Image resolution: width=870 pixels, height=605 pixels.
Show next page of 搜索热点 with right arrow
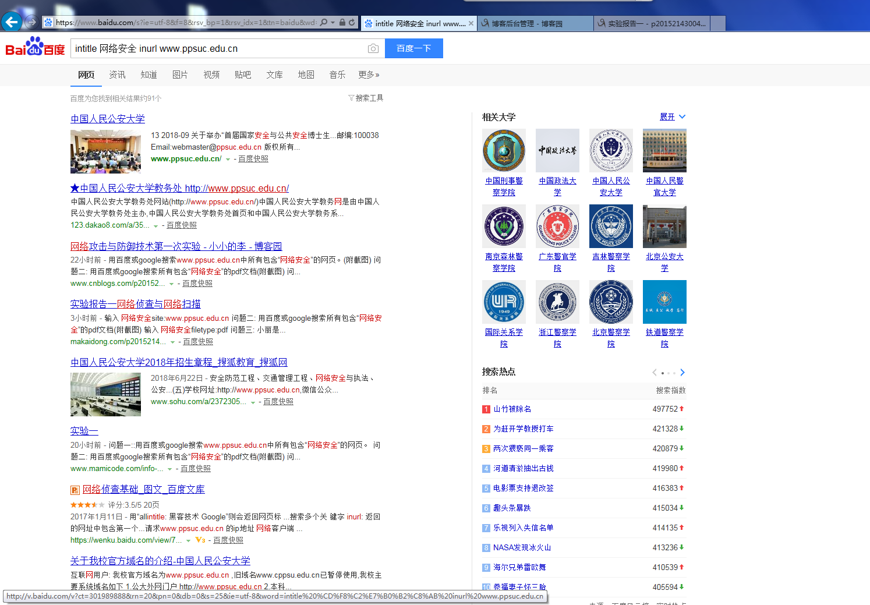coord(682,373)
